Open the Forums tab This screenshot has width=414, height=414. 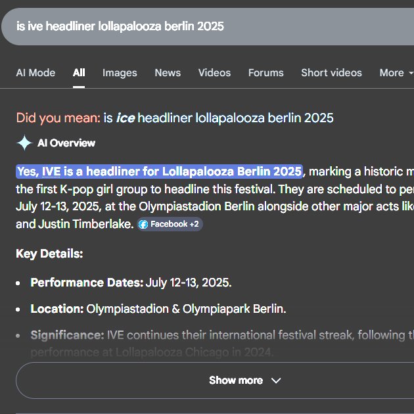pos(265,72)
